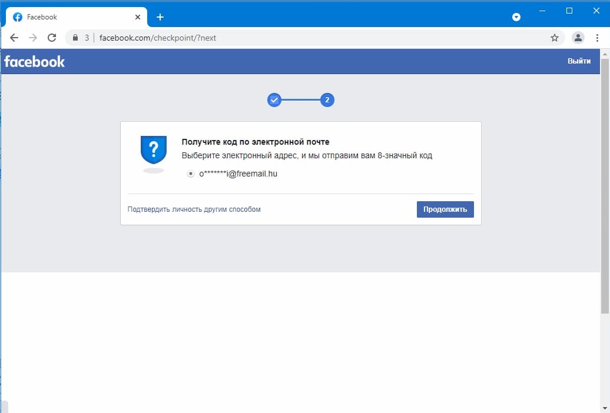Close the browser window
The image size is (610, 413).
tap(596, 11)
